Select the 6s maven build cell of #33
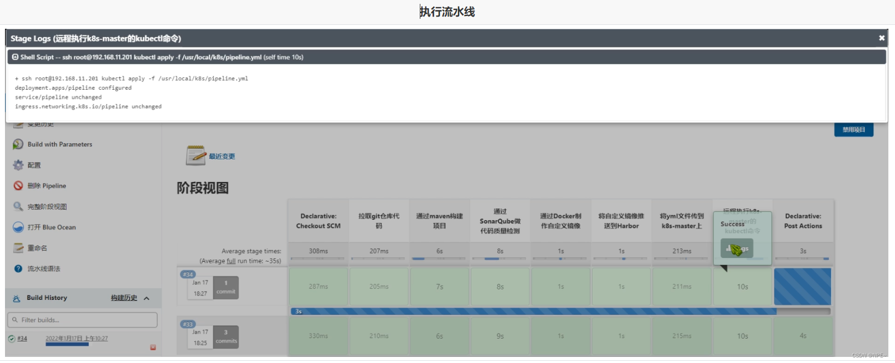This screenshot has width=895, height=363. click(439, 336)
